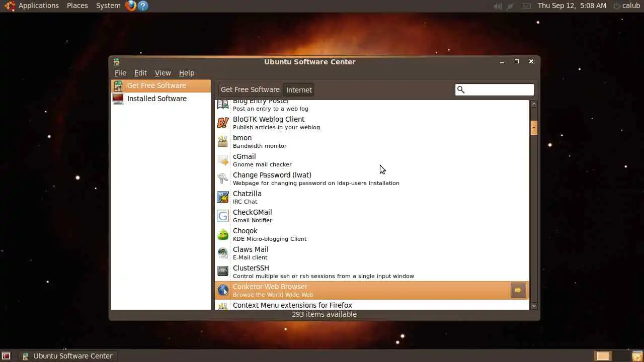Click the Chatzilla app icon
This screenshot has width=644, height=362.
pyautogui.click(x=223, y=197)
